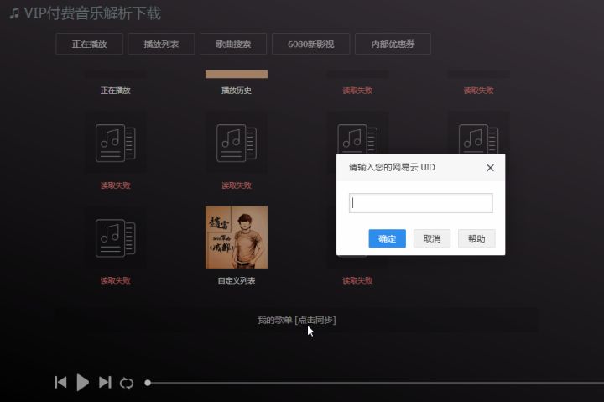The height and width of the screenshot is (402, 604).
Task: Click the 帮助 button in dialog
Action: point(476,238)
